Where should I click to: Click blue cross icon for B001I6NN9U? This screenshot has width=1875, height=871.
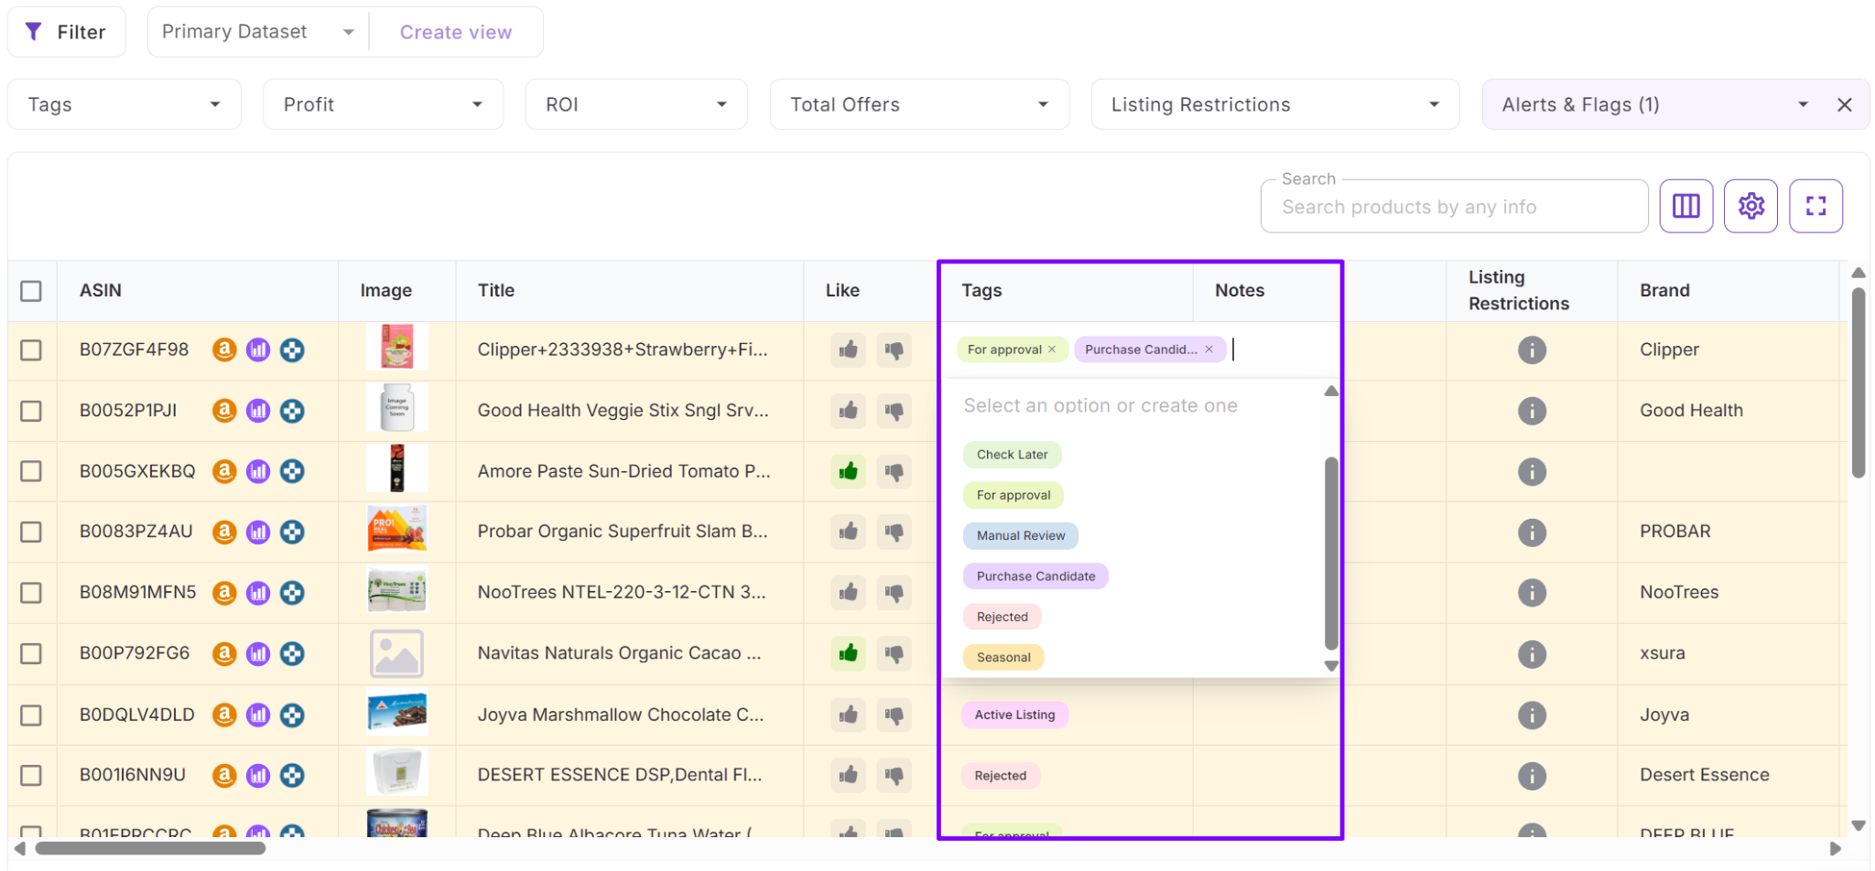click(x=292, y=776)
